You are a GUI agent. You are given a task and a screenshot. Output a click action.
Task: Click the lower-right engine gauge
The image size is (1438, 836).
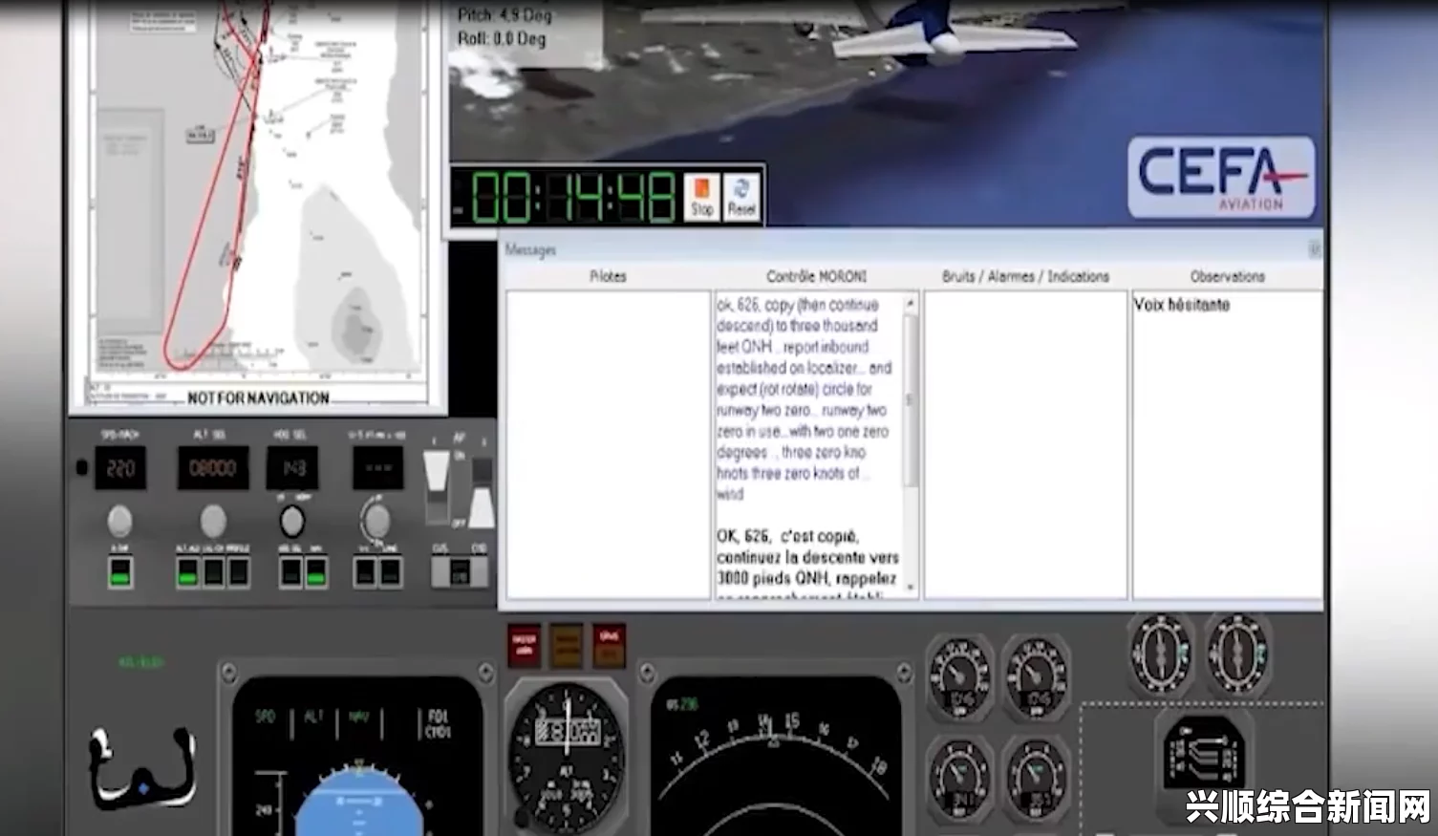pyautogui.click(x=1035, y=777)
